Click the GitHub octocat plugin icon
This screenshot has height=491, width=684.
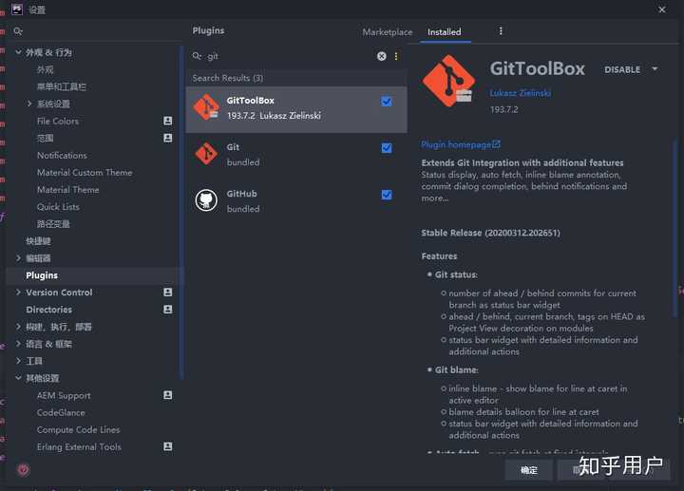(x=206, y=200)
